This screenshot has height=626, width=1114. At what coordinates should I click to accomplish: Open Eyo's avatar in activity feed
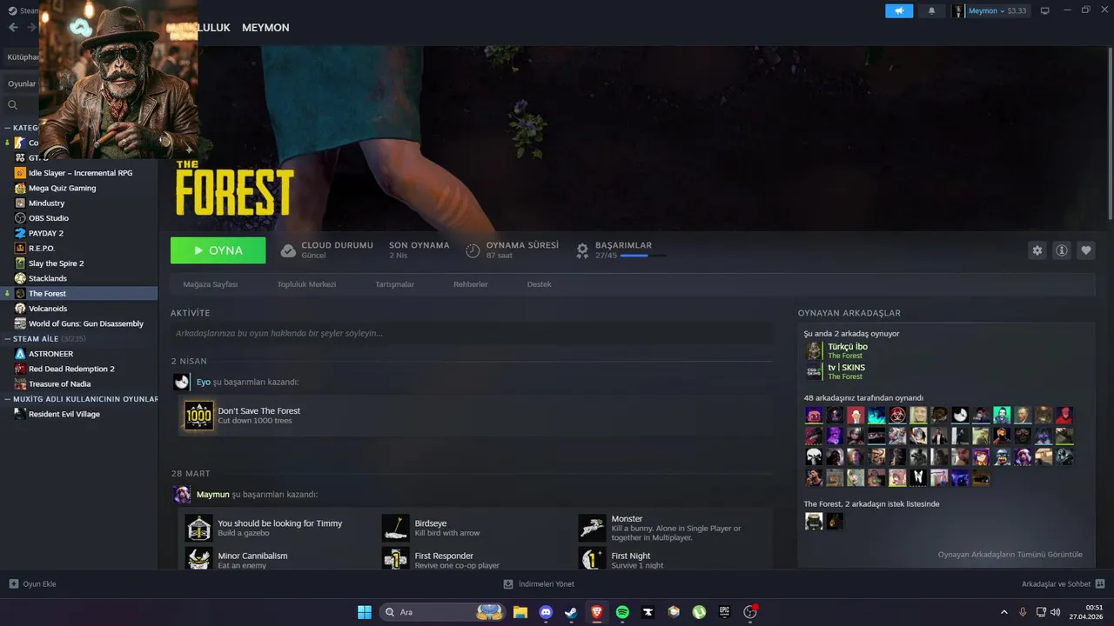point(181,382)
